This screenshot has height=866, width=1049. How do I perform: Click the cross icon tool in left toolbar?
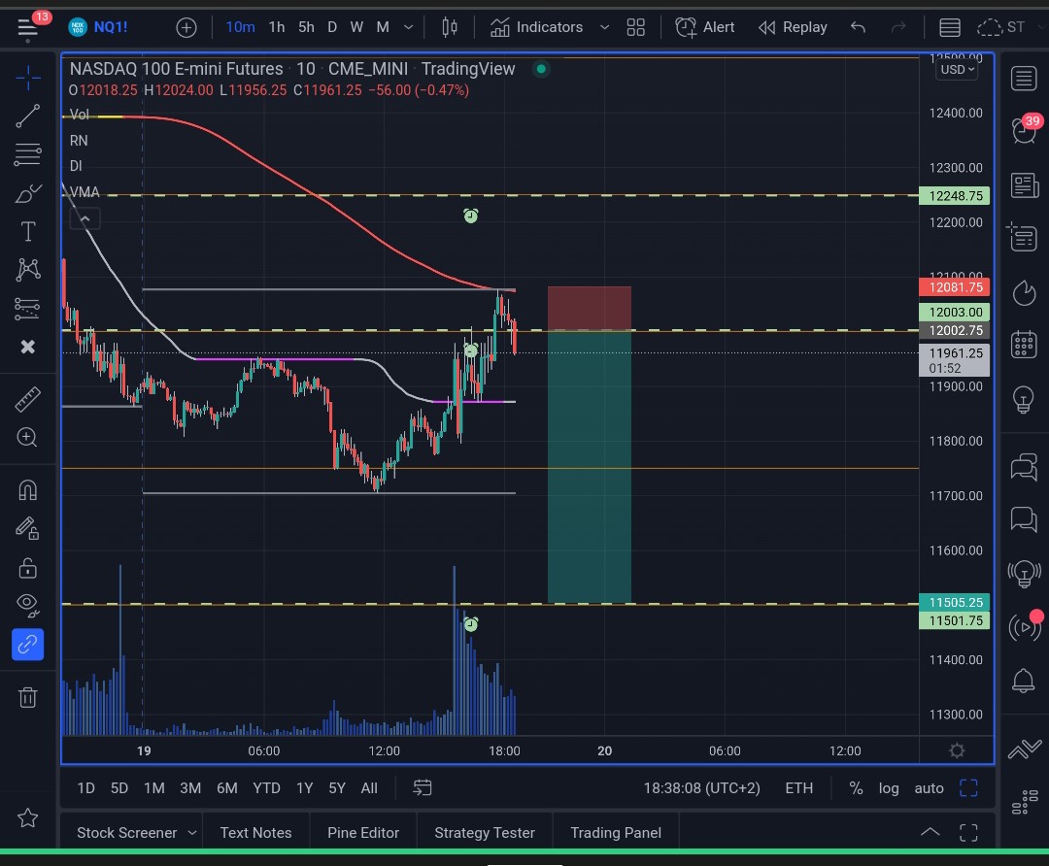[x=27, y=347]
